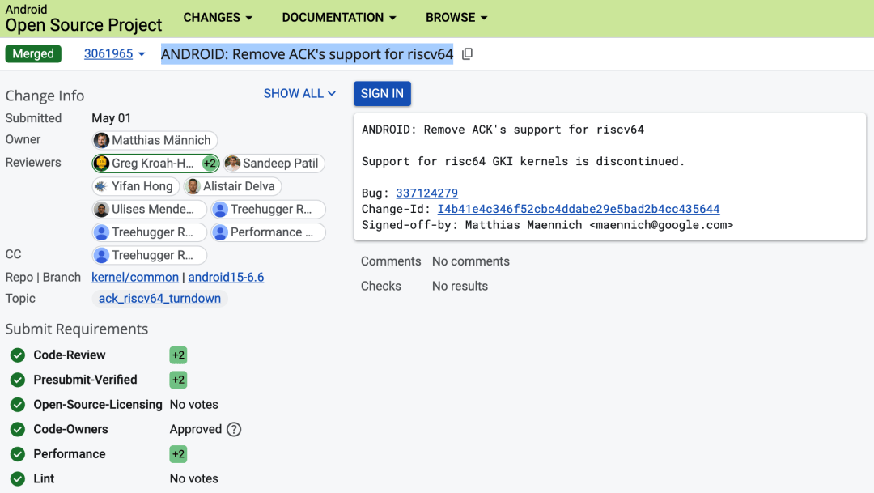This screenshot has height=493, width=874.
Task: Click the Open-Source-Licensing green check icon
Action: click(x=18, y=404)
